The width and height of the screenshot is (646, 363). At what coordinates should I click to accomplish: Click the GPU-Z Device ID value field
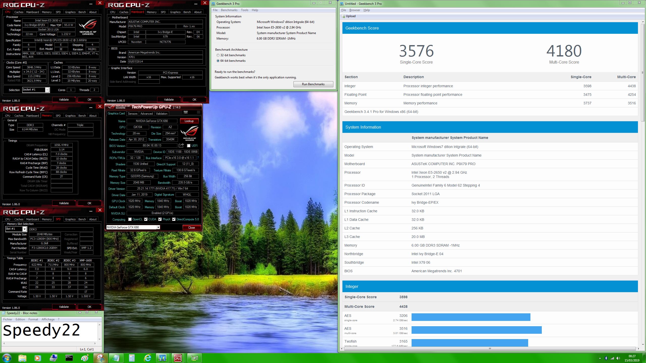pos(183,152)
